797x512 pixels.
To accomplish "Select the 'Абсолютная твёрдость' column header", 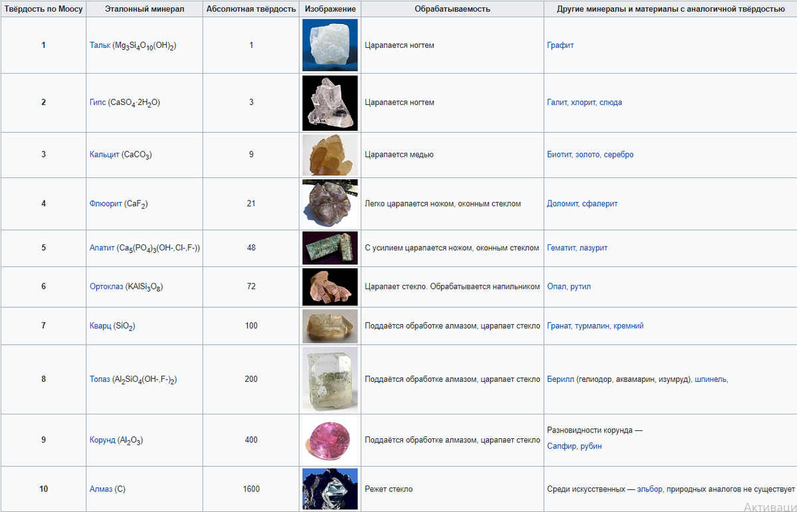I will 251,9.
